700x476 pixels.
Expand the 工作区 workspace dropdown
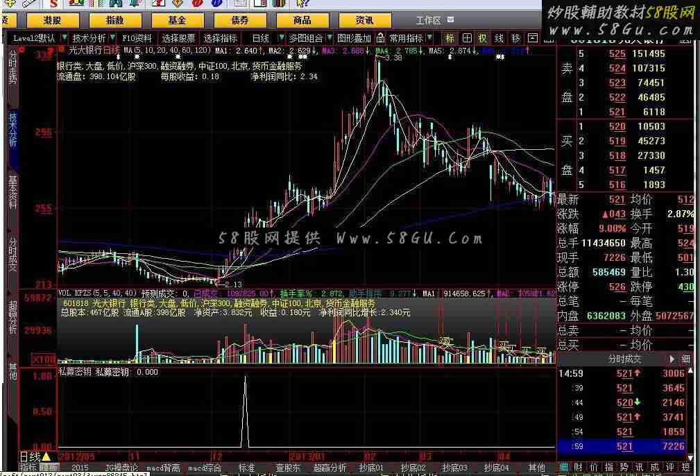point(450,19)
